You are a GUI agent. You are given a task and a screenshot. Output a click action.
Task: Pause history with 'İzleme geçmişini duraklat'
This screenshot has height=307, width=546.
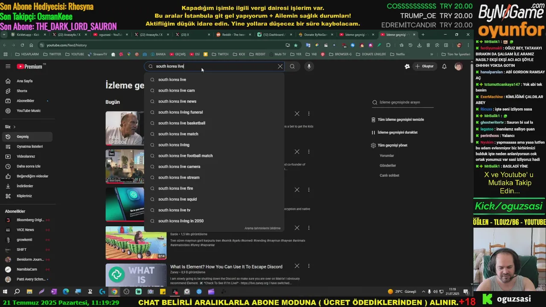395,133
